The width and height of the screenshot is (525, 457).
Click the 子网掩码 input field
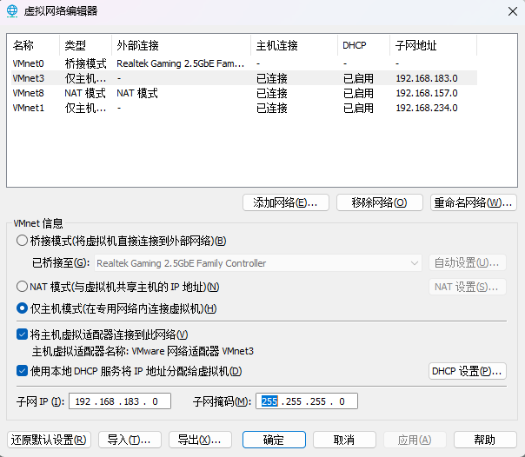pos(307,401)
